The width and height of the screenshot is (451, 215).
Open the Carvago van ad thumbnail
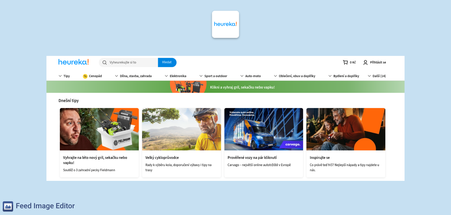tap(264, 129)
